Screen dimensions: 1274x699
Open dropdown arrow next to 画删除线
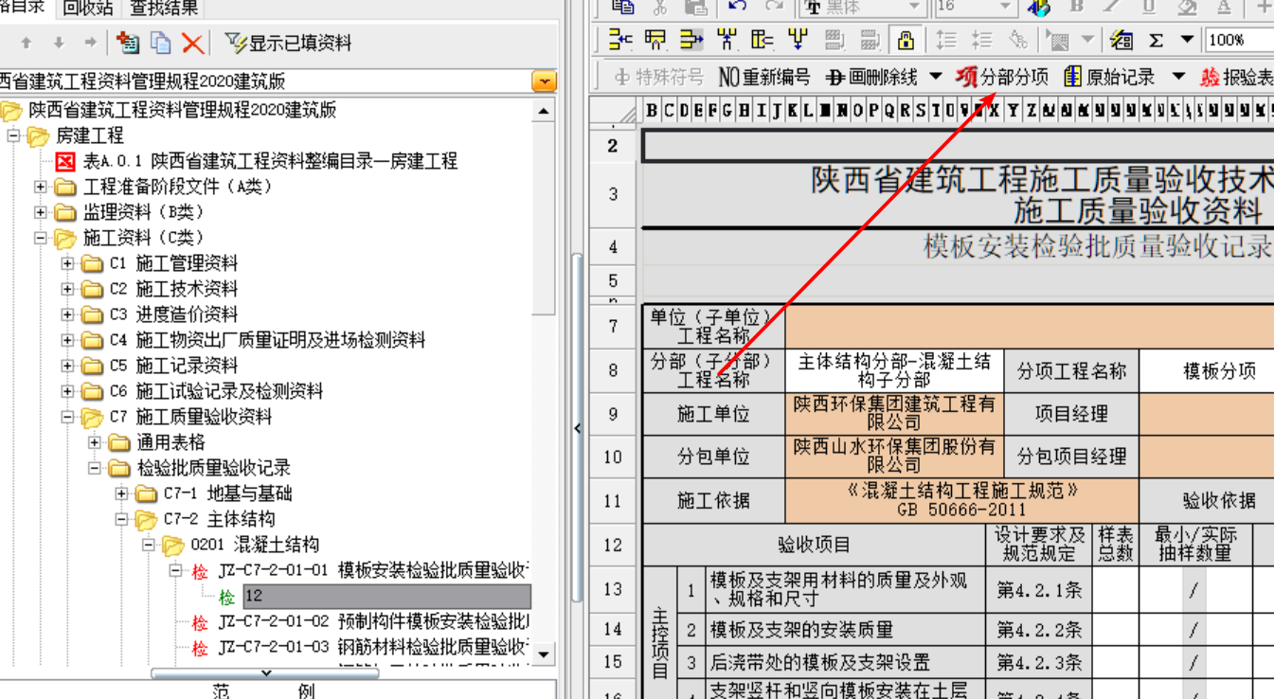pos(936,77)
